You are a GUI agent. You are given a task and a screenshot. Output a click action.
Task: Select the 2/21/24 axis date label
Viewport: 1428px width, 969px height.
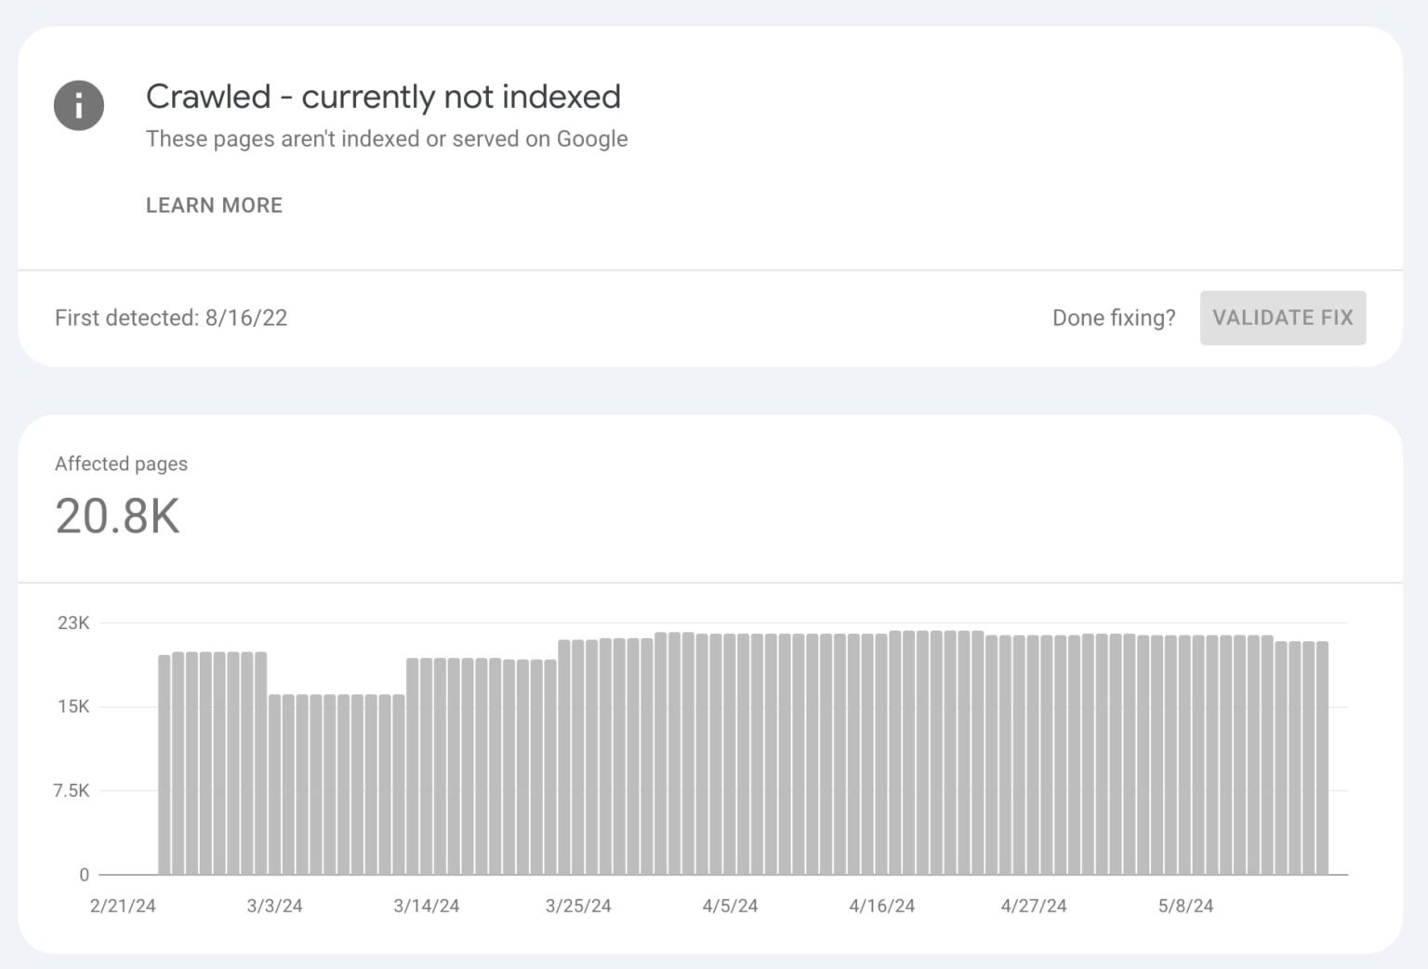tap(122, 905)
